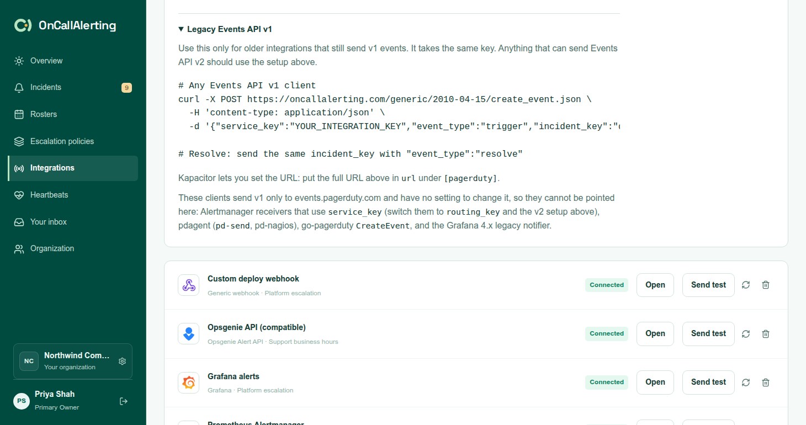Screen dimensions: 806x425
Task: Click the Incidents count badge 9
Action: [x=126, y=88]
